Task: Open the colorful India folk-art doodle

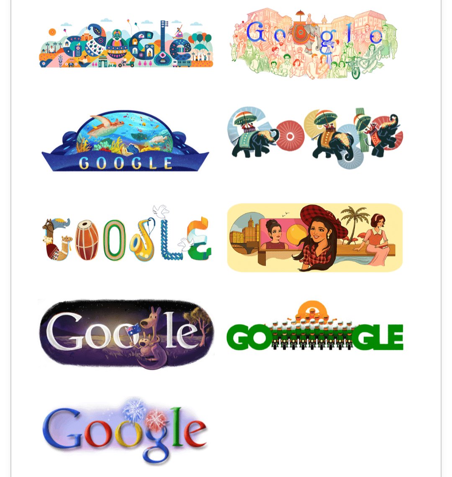Action: [x=126, y=44]
